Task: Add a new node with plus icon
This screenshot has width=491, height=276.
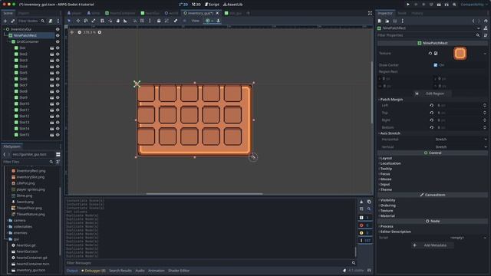Action: coord(5,21)
